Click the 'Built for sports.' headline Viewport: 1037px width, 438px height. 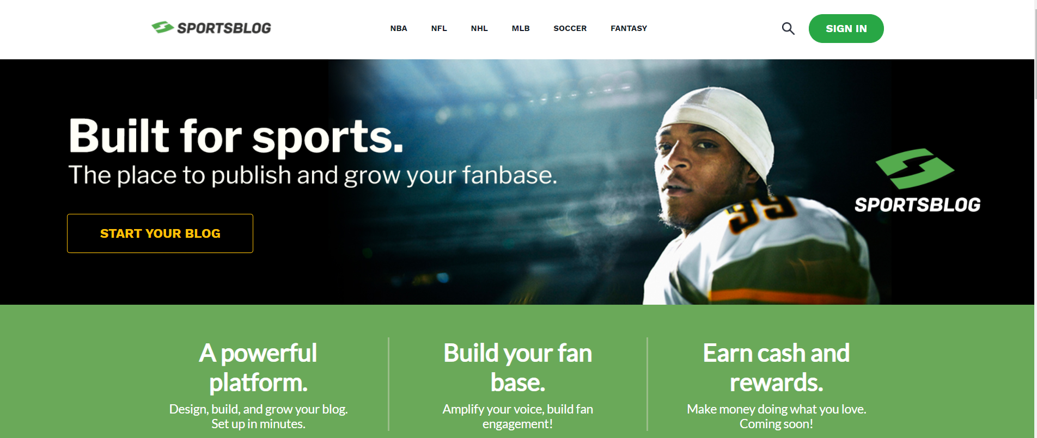tap(236, 136)
